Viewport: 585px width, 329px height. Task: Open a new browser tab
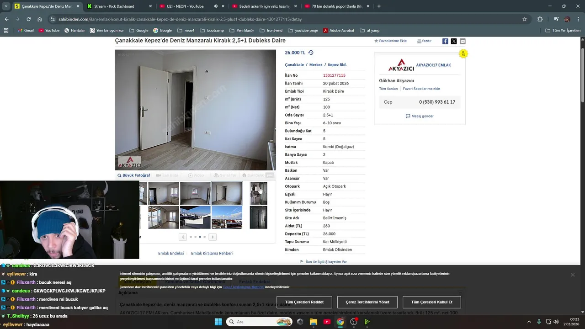[379, 6]
